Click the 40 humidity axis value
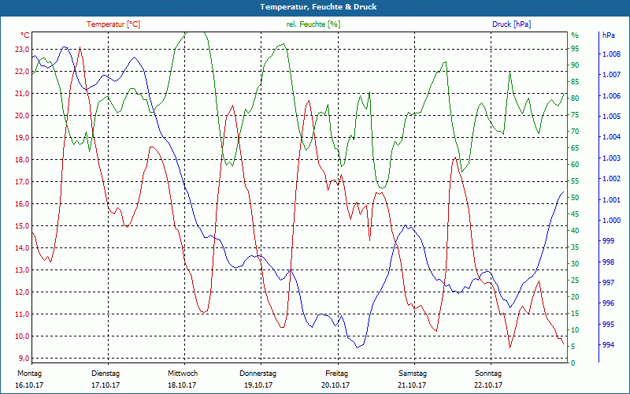The image size is (630, 394). [x=575, y=231]
